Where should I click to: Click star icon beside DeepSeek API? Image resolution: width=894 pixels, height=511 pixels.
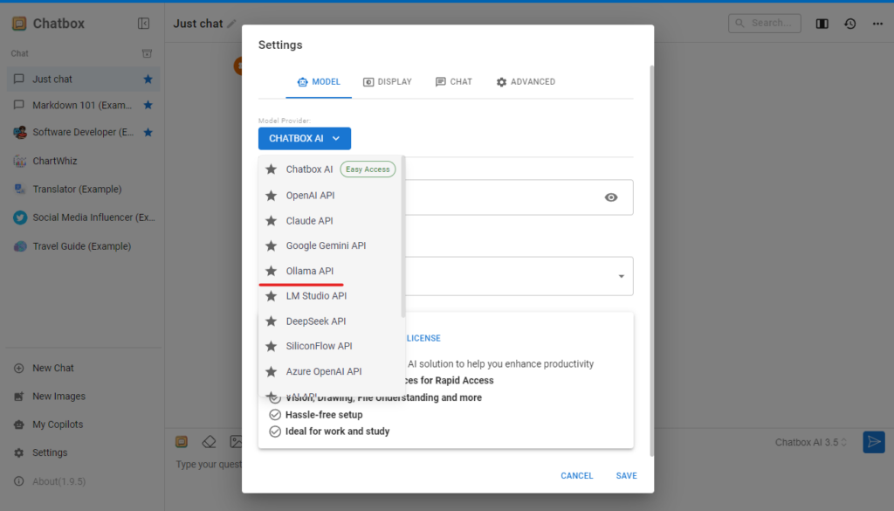(272, 321)
